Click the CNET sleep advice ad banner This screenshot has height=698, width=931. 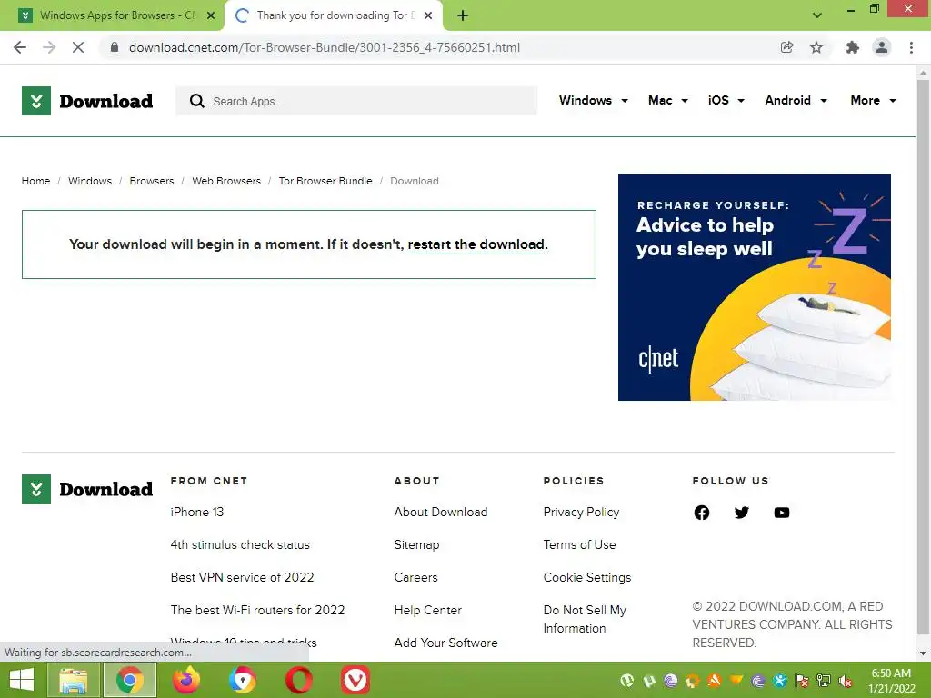pos(754,287)
